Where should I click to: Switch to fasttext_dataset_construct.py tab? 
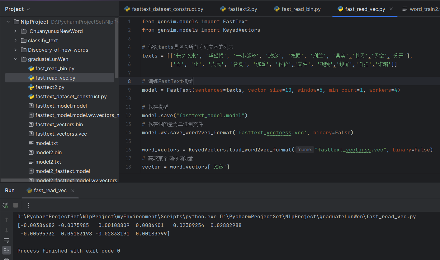point(167,9)
